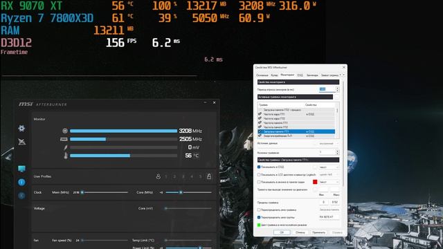Click the graph minimum limit field
The height and width of the screenshot is (249, 443).
click(323, 202)
